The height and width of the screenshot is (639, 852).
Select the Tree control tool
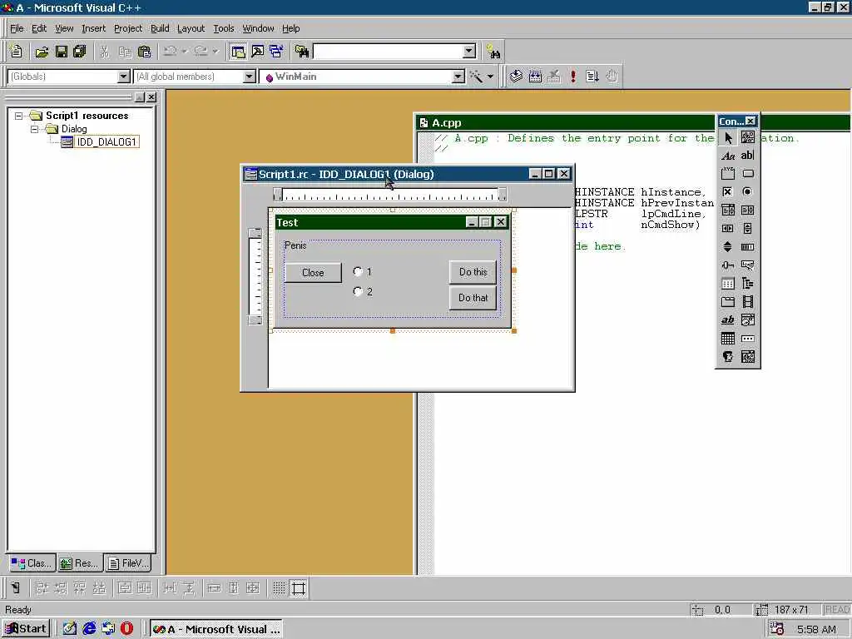(x=748, y=284)
